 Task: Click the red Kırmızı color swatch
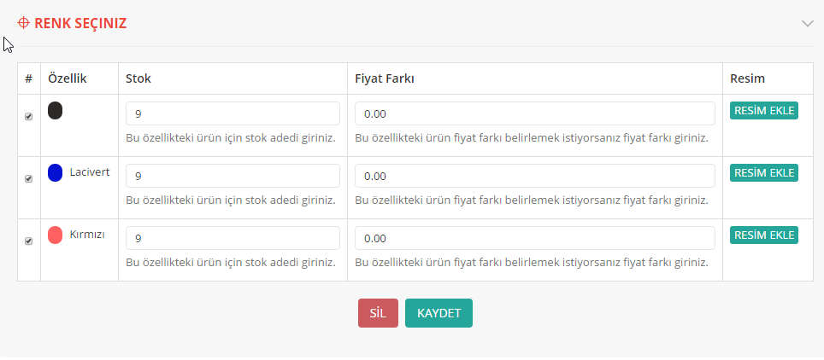[x=56, y=235]
